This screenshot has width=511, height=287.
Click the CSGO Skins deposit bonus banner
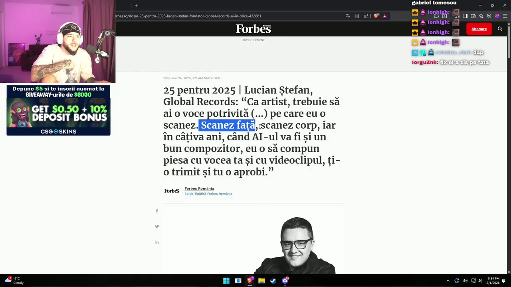point(58,110)
